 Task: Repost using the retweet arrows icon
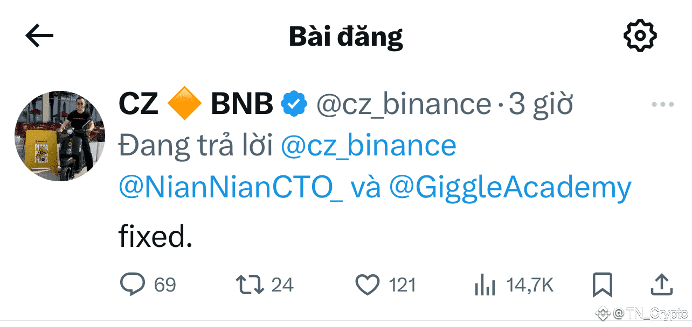[251, 285]
